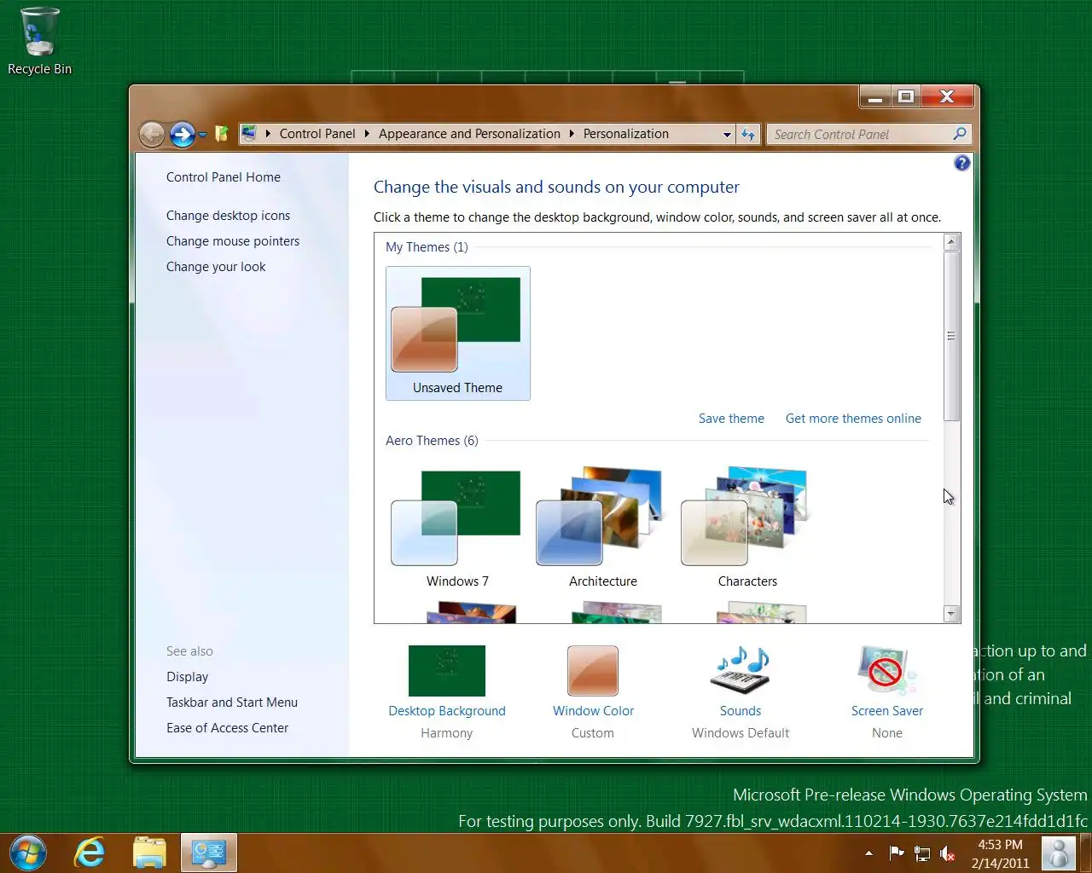Select the Characters theme
This screenshot has height=873, width=1092.
(x=747, y=527)
